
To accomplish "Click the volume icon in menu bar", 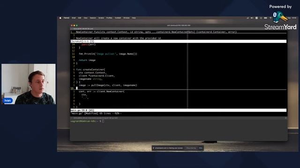I will 252,18.
